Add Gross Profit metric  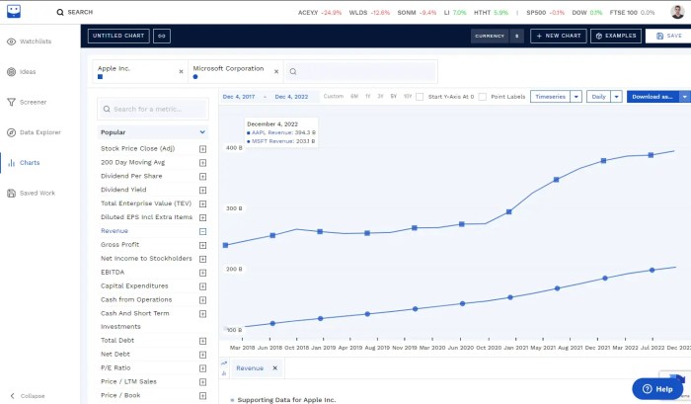(202, 245)
